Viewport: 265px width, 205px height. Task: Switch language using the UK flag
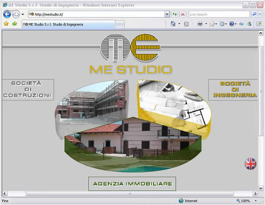point(250,164)
